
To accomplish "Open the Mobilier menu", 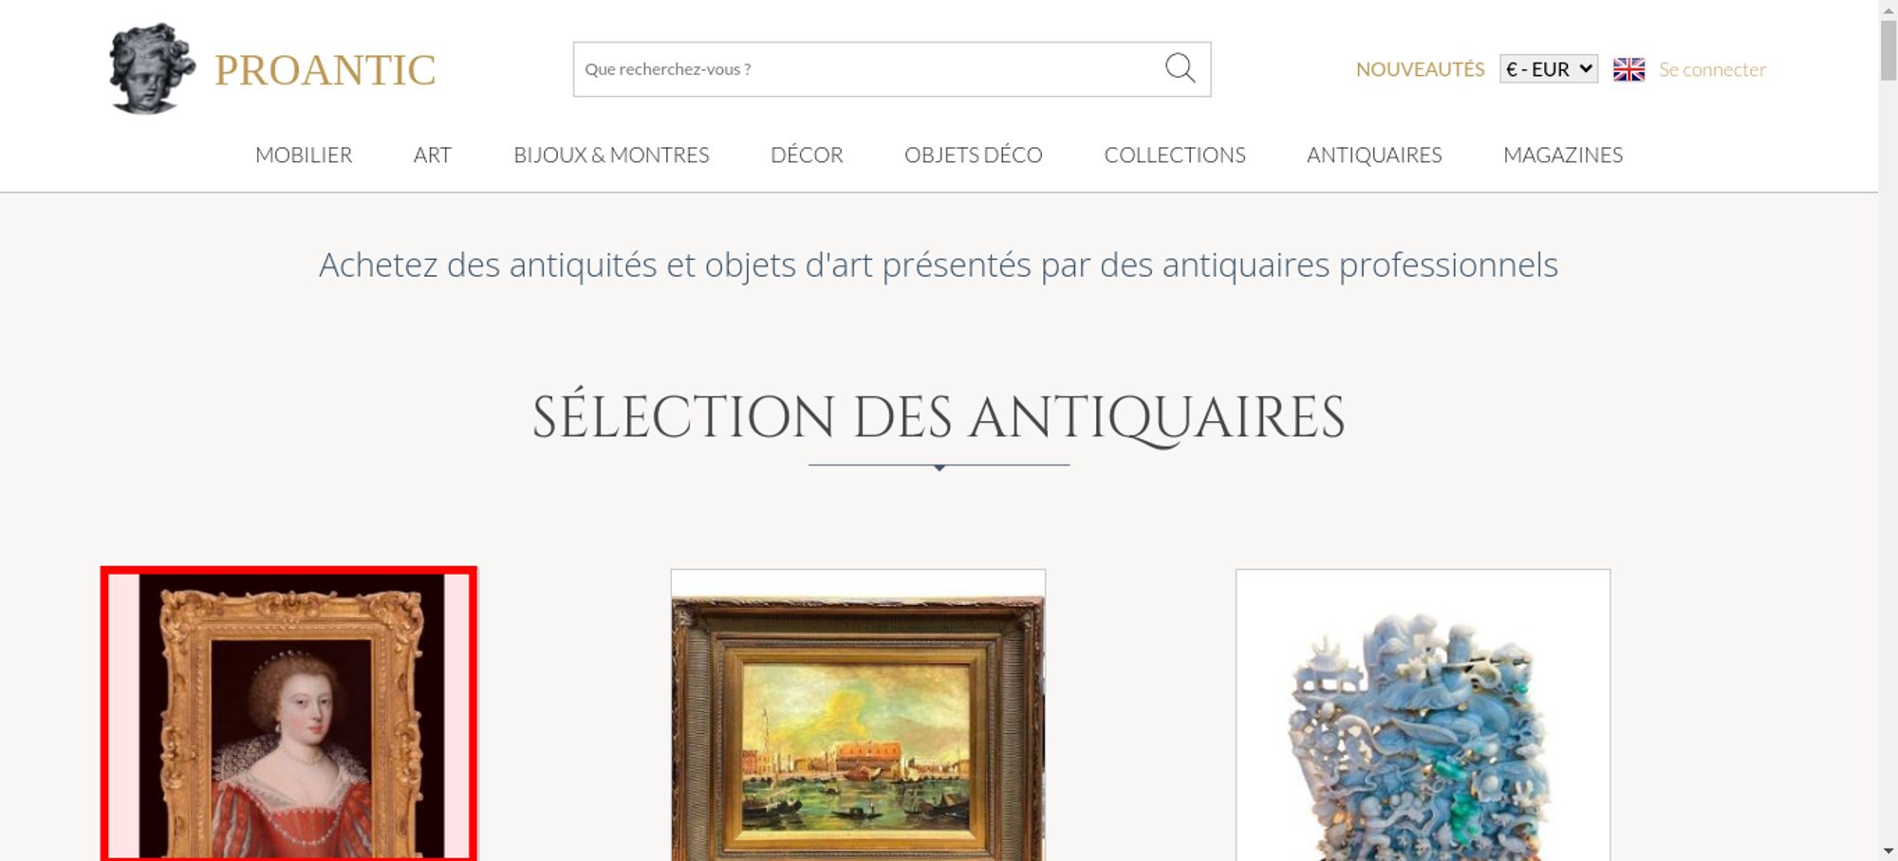I will 304,155.
